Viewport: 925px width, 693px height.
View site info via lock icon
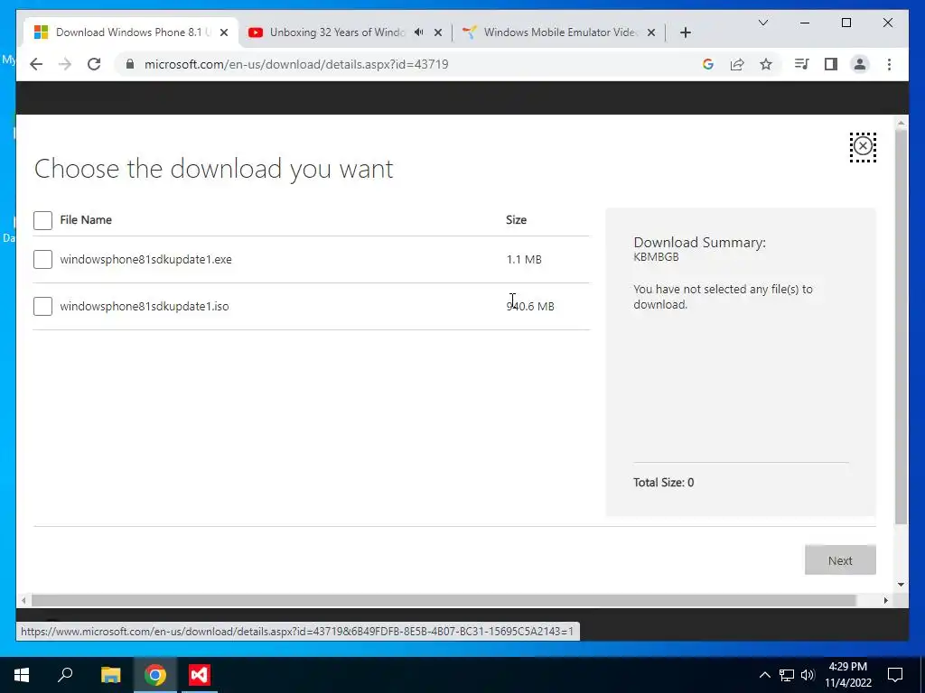[130, 64]
